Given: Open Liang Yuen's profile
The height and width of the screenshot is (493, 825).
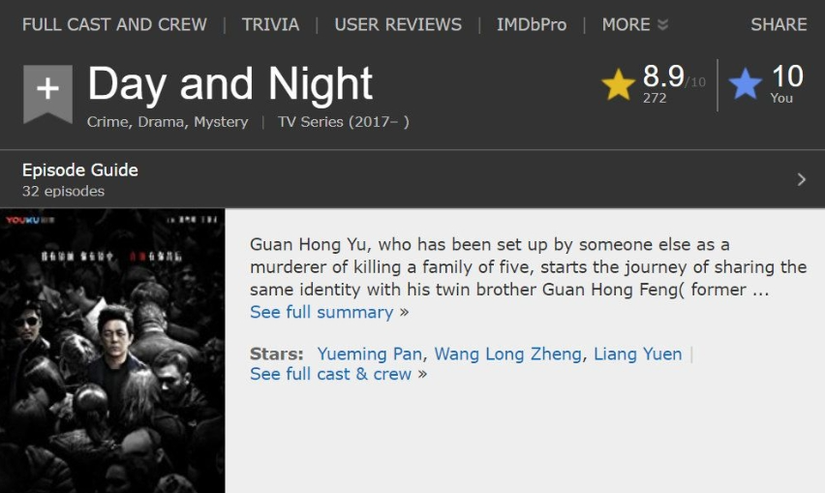Looking at the screenshot, I should pos(637,354).
